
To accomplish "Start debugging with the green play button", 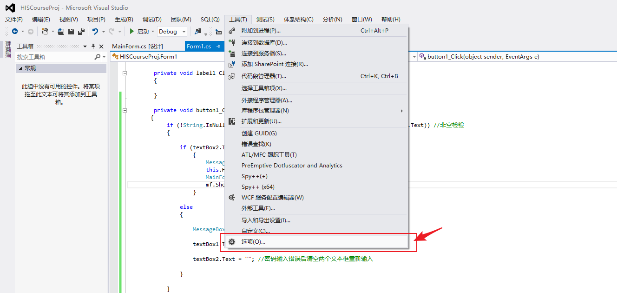I will 132,31.
